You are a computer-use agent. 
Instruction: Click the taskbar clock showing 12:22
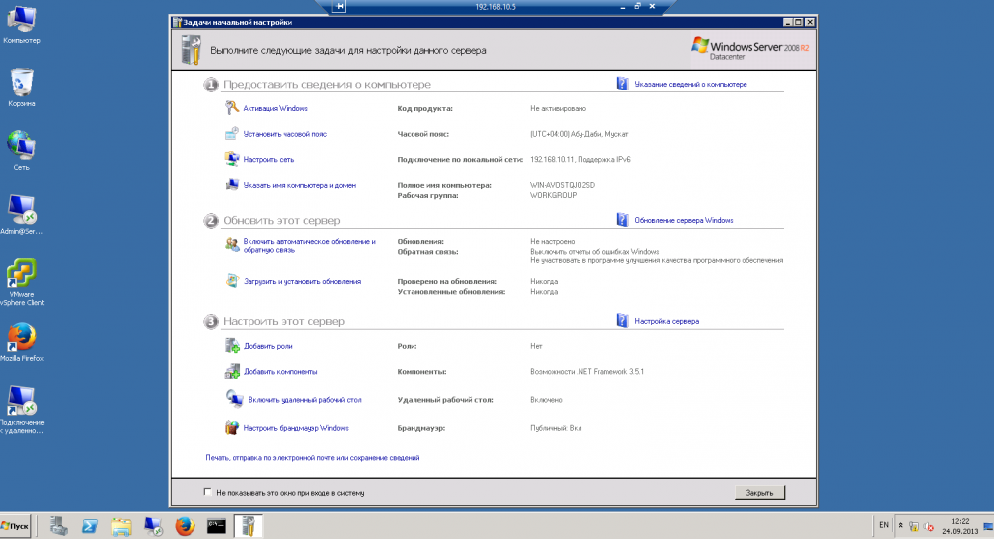(x=960, y=526)
